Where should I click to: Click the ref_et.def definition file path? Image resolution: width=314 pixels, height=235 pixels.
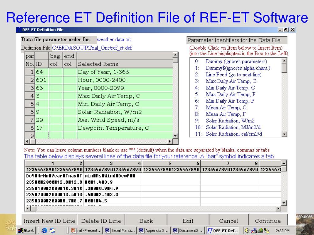[92, 48]
